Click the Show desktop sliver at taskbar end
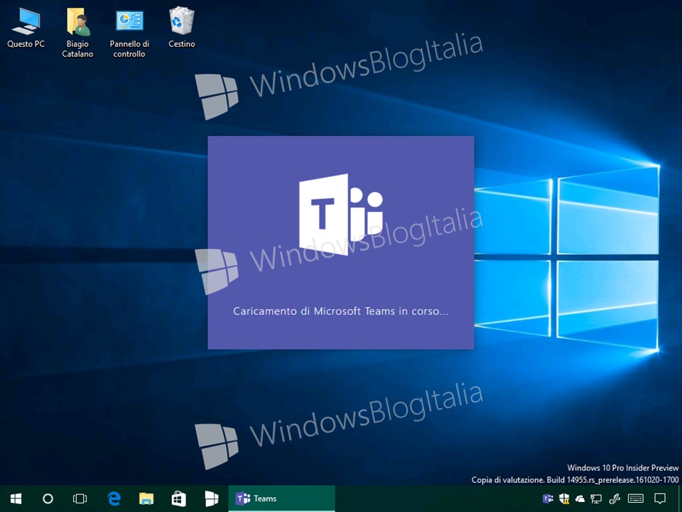This screenshot has height=512, width=682. 680,498
